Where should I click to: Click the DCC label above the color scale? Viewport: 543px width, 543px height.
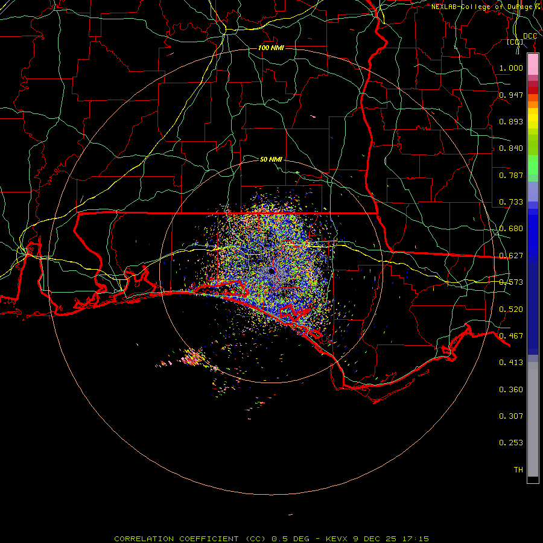[x=530, y=36]
